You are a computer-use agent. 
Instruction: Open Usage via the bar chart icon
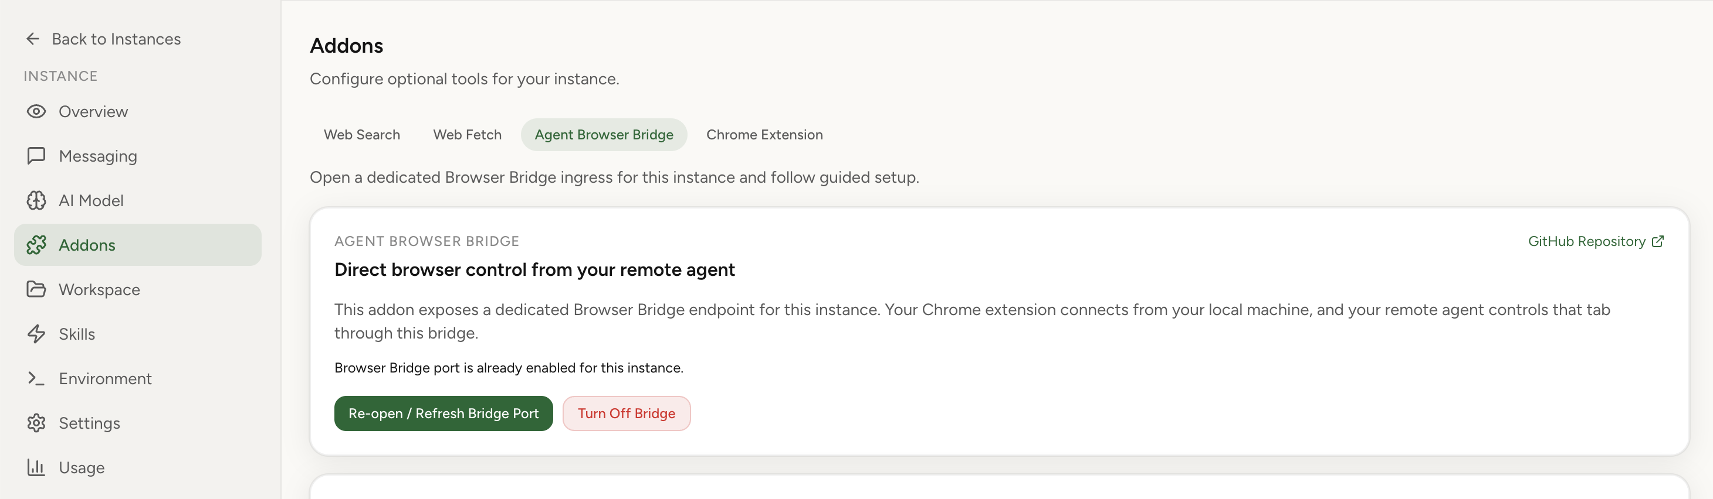pyautogui.click(x=36, y=467)
